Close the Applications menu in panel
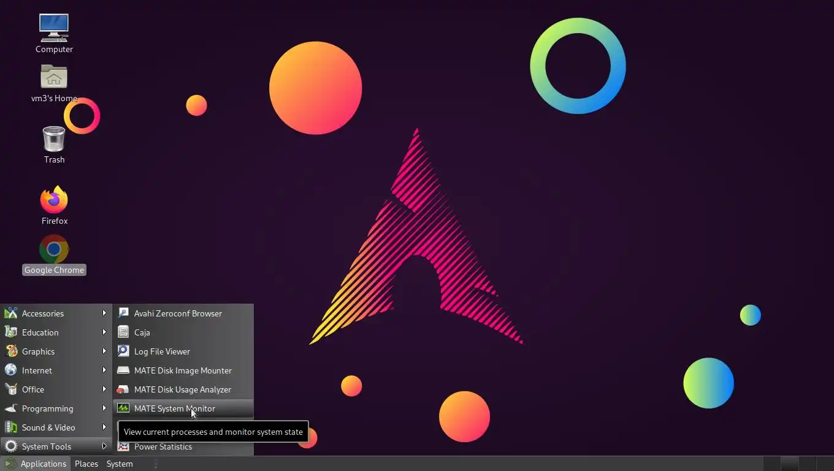This screenshot has height=471, width=834. [36, 464]
